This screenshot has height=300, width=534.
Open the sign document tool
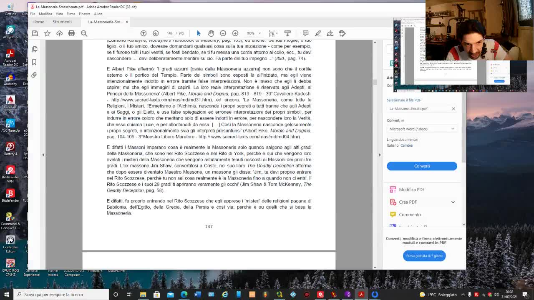coord(330,33)
